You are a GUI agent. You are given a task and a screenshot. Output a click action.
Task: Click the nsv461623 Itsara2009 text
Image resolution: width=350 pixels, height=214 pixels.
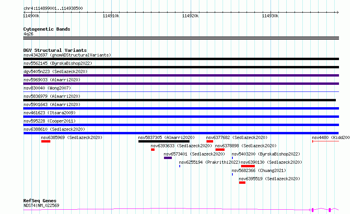(x=50, y=113)
